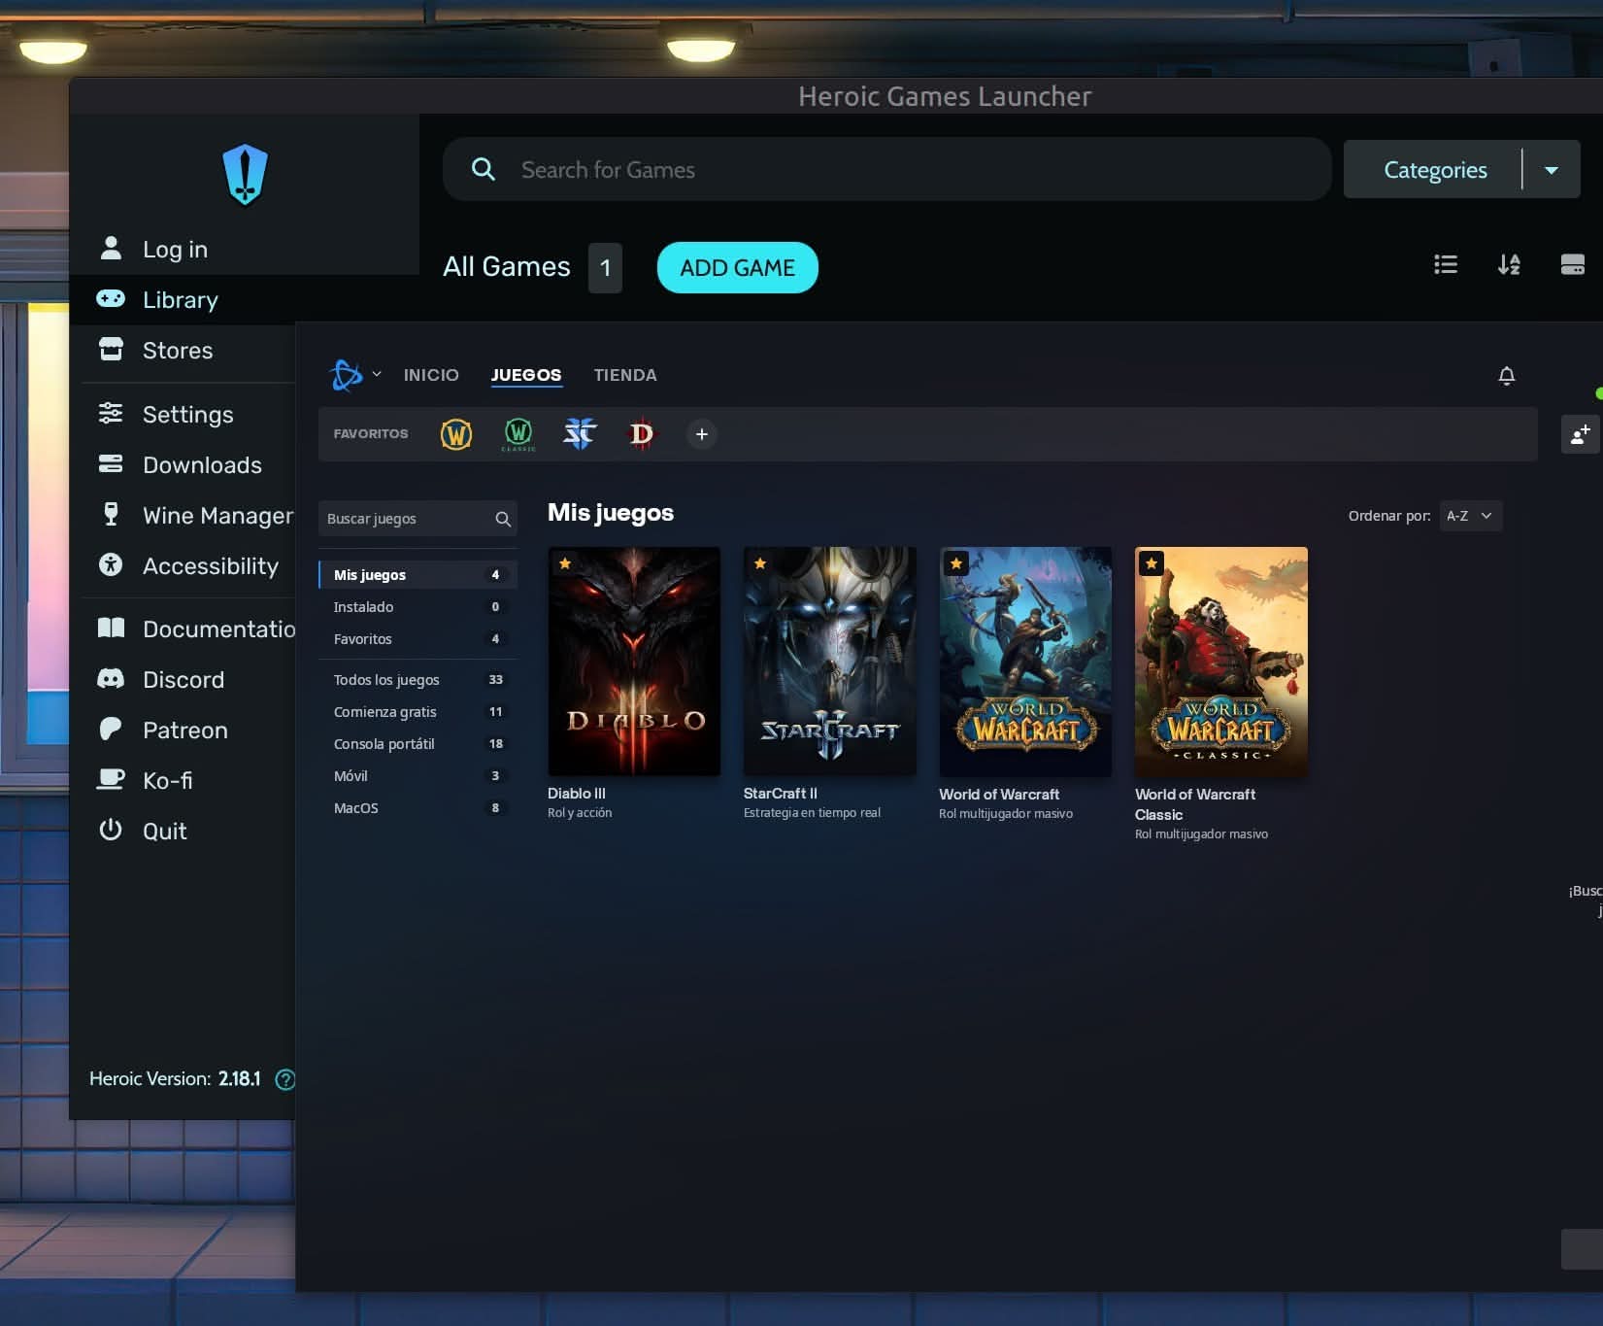Unfavorite Diablo III via its star badge
Screen dimensions: 1603x1326
click(x=564, y=562)
